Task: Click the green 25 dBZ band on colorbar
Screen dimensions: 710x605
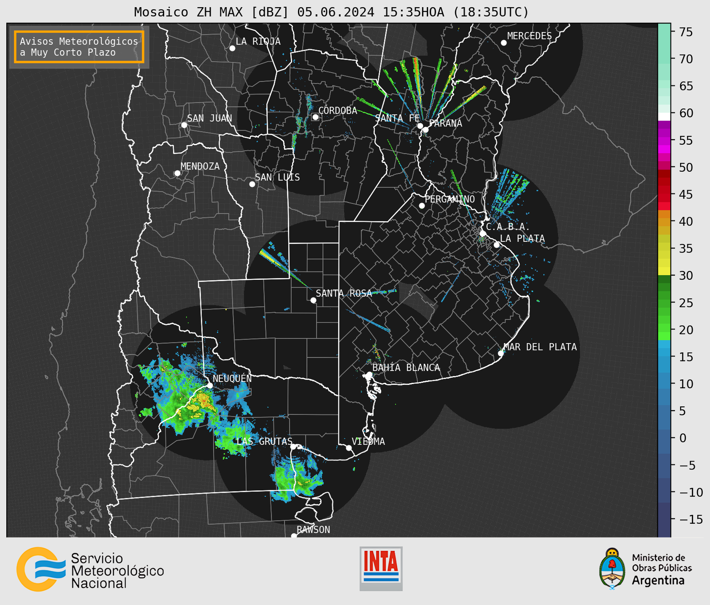Action: [664, 303]
